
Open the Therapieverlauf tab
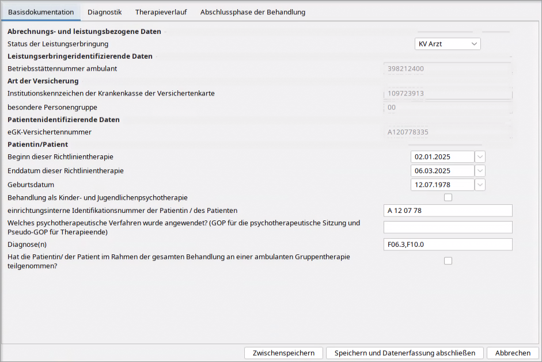pyautogui.click(x=161, y=12)
